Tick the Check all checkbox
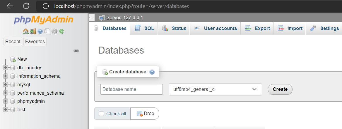Viewport: 342px width, 129px height. pos(101,114)
